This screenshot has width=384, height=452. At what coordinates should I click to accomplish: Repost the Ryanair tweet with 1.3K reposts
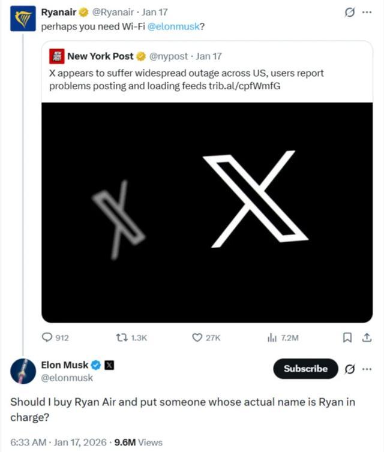tap(120, 338)
